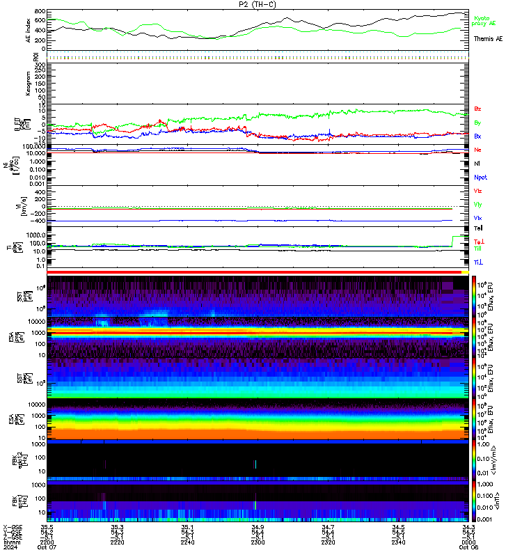
Task: Click the 1.00 value on mV/m color bar
Action: 483,444
